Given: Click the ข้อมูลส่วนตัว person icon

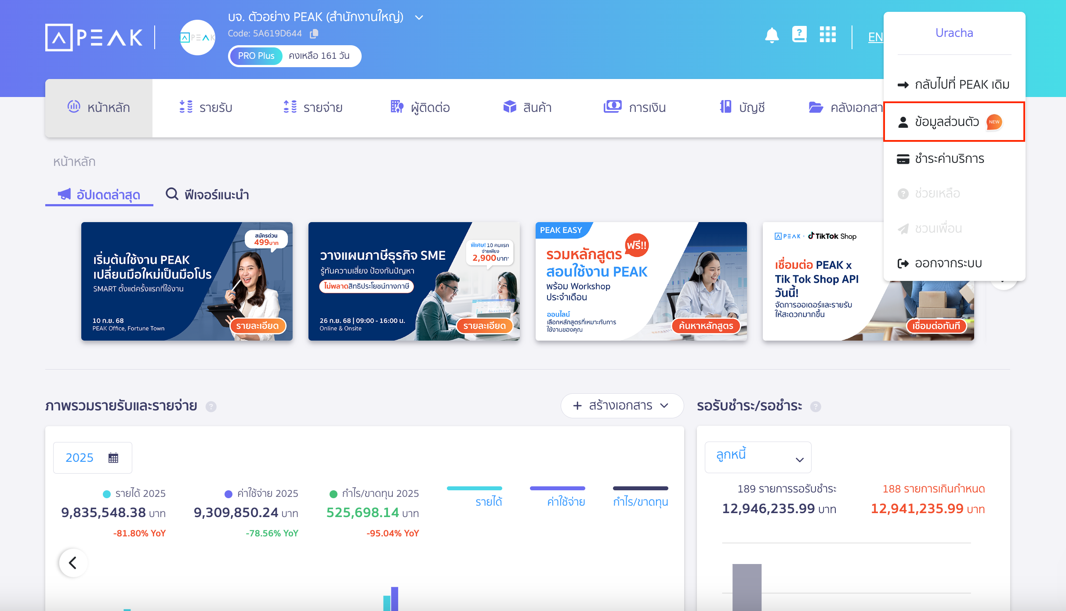Looking at the screenshot, I should (x=903, y=122).
